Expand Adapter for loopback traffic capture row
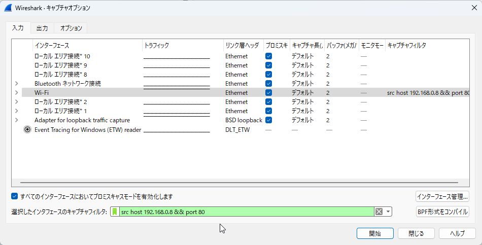 [17, 120]
